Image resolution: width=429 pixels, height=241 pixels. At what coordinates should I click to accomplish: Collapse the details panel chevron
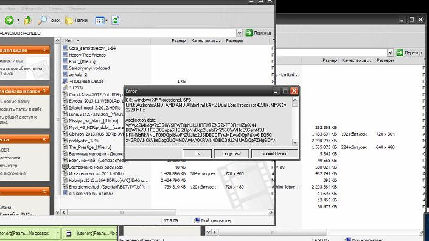click(44, 192)
